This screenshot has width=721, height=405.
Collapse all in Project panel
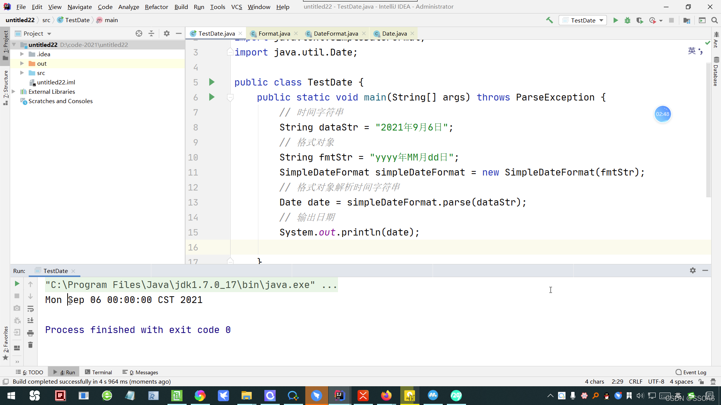click(x=151, y=33)
